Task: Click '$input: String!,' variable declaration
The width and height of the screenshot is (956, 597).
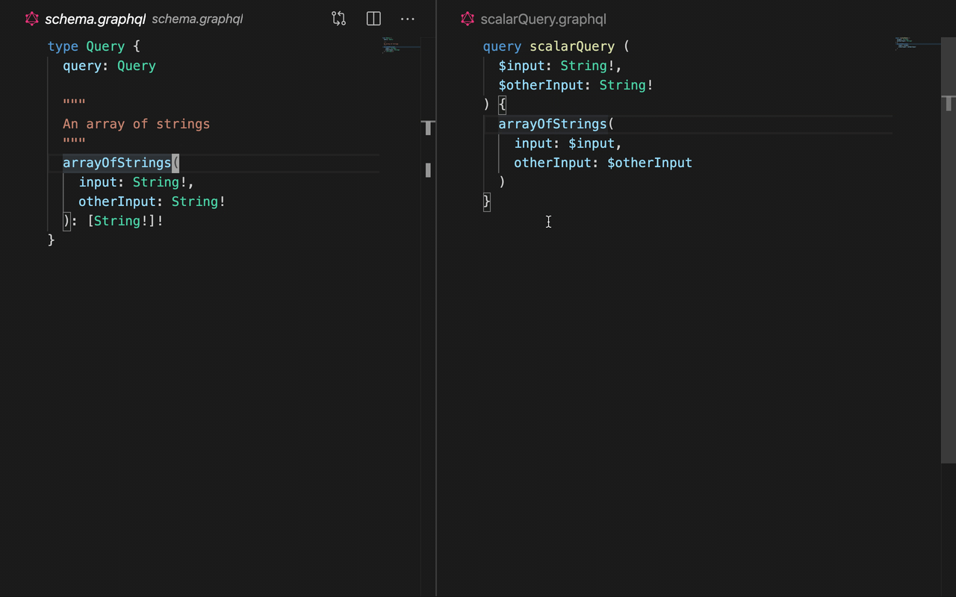Action: coord(561,66)
